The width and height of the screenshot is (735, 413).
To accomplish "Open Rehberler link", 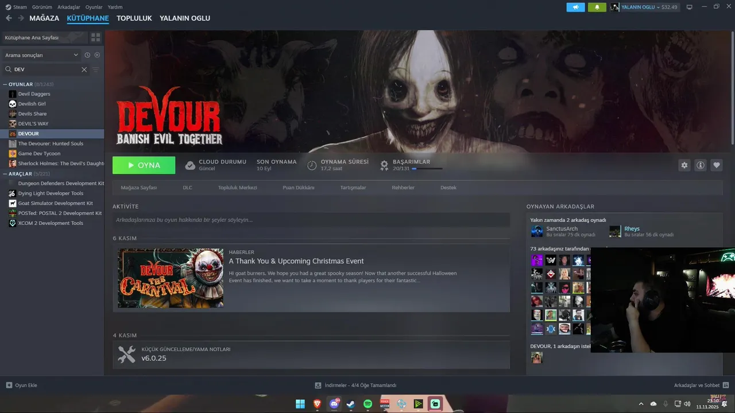I will point(403,188).
